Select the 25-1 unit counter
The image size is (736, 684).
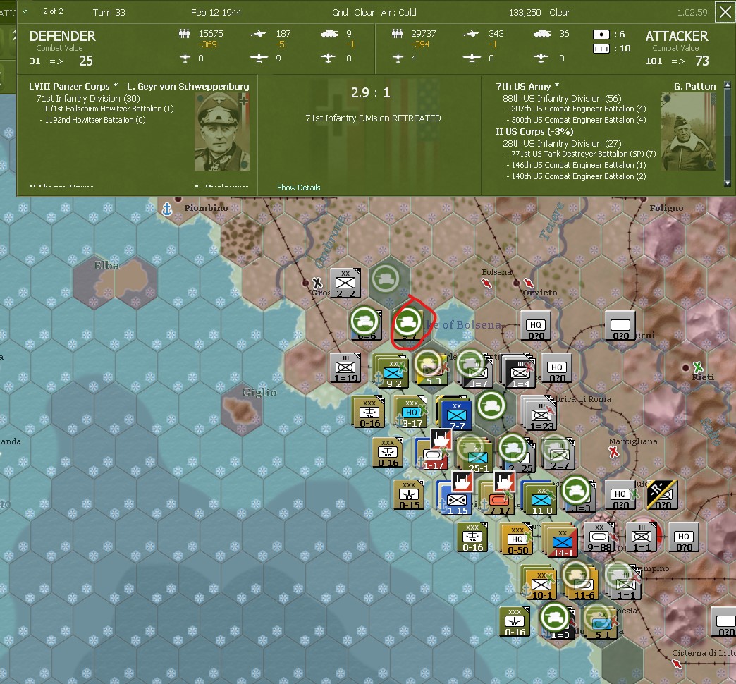coord(477,457)
